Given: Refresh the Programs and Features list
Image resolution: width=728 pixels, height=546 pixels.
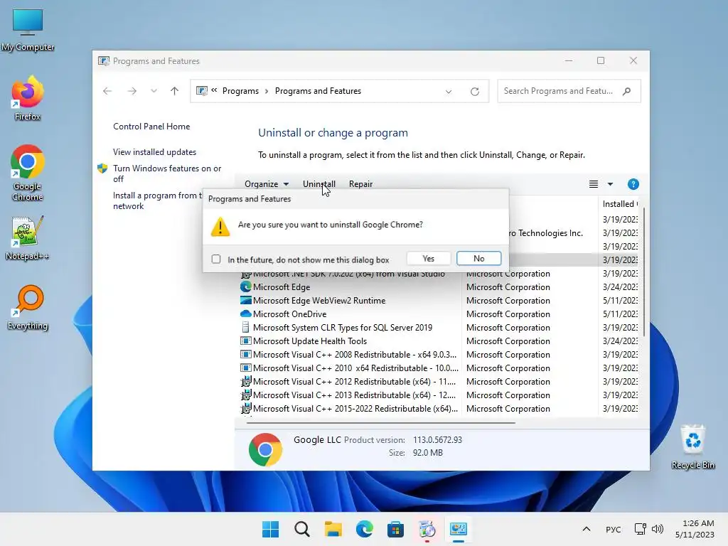Looking at the screenshot, I should click(474, 92).
